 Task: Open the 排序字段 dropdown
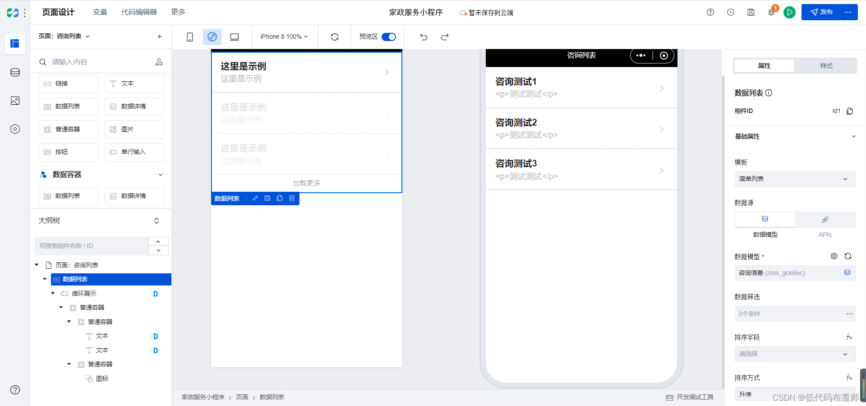point(795,354)
